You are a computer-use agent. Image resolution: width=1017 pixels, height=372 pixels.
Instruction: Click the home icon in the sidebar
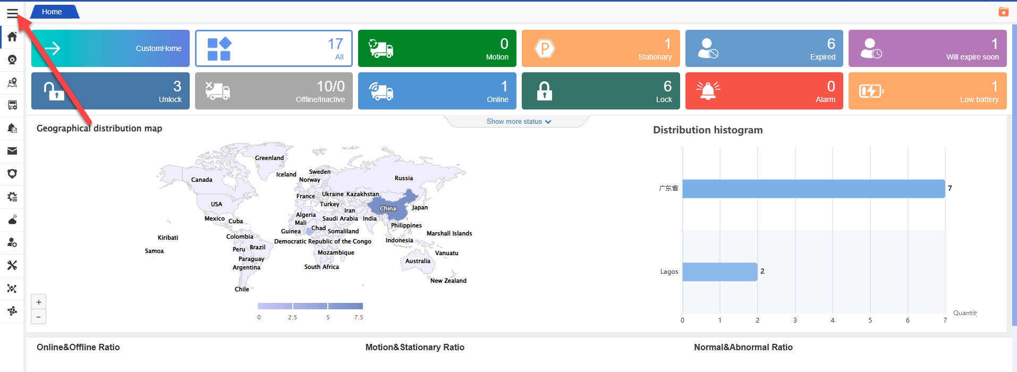[x=12, y=37]
